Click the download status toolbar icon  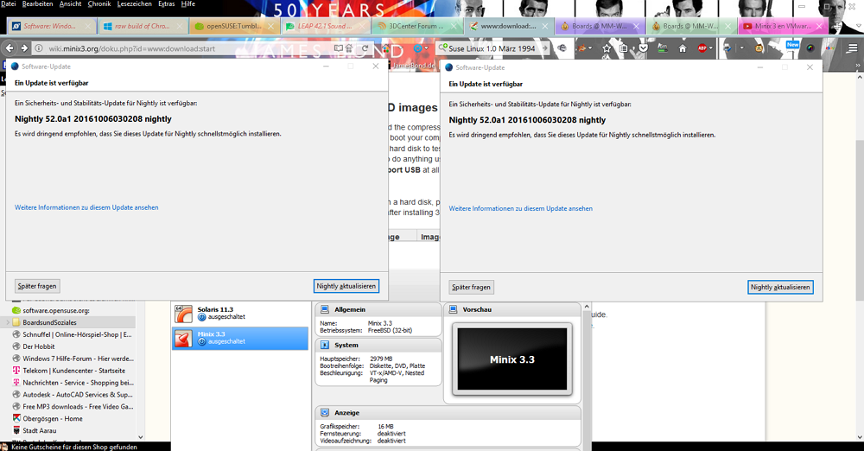(663, 48)
